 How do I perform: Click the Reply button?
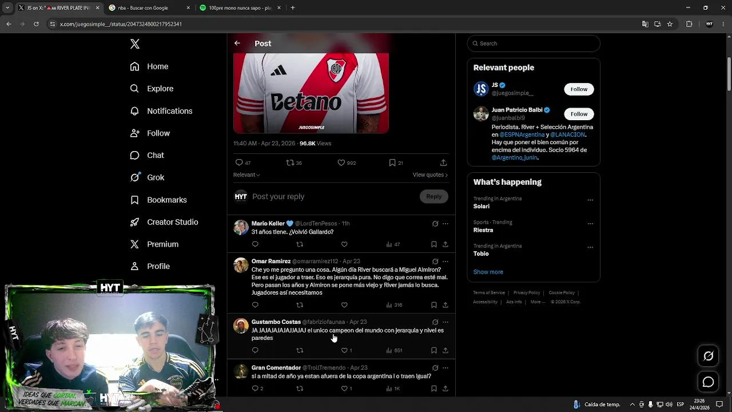pos(434,196)
